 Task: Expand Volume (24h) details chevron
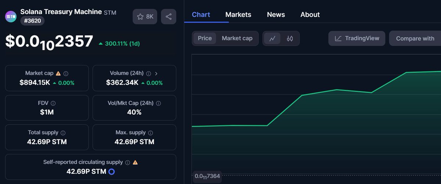pos(156,74)
